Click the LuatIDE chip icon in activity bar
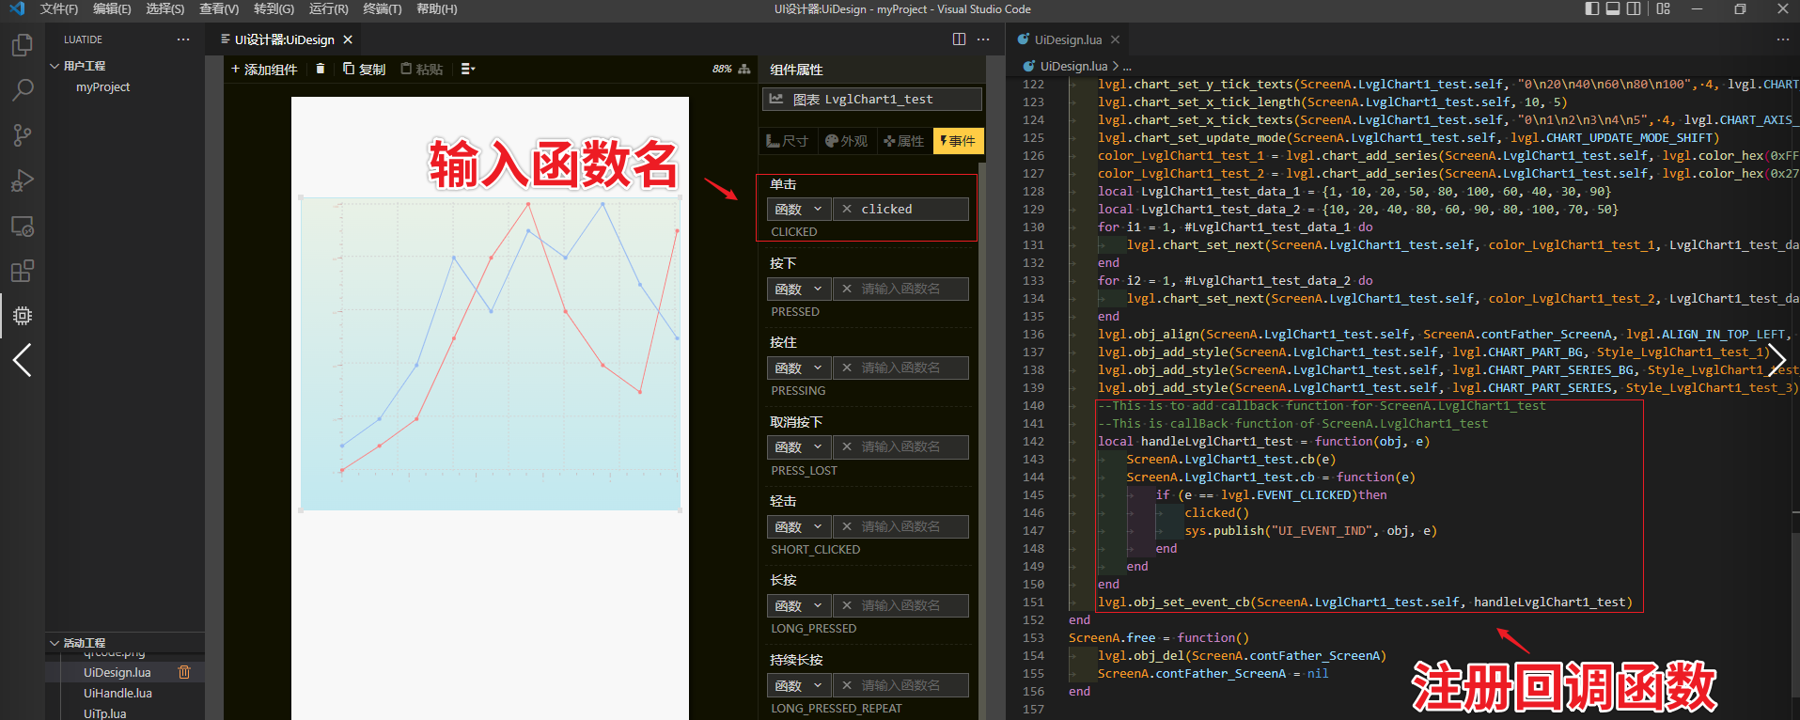 23,316
